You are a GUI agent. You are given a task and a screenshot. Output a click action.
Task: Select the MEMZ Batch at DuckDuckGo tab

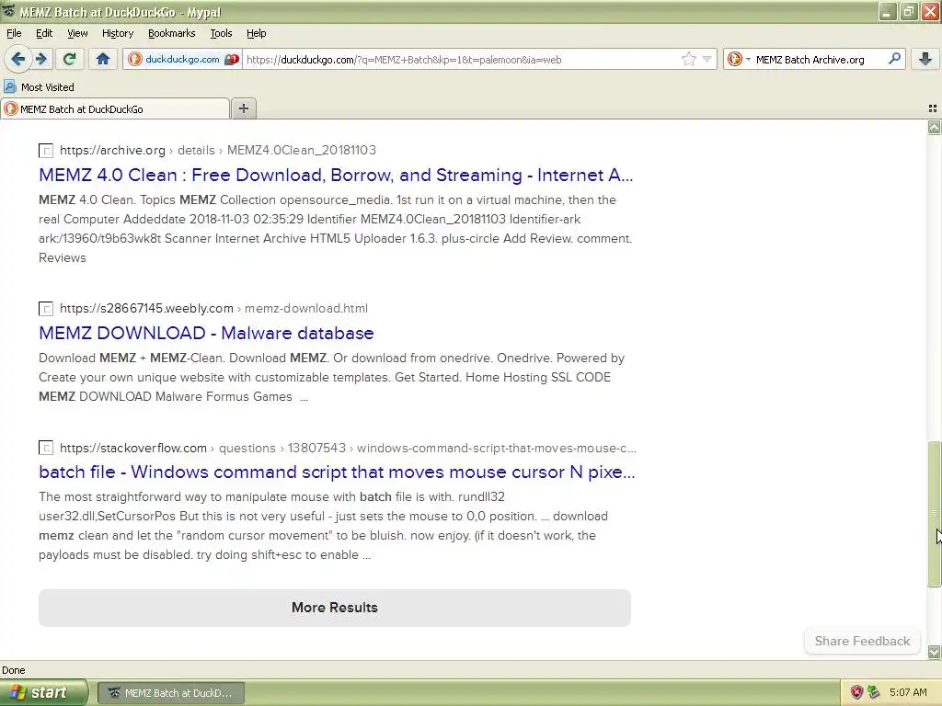click(x=115, y=108)
